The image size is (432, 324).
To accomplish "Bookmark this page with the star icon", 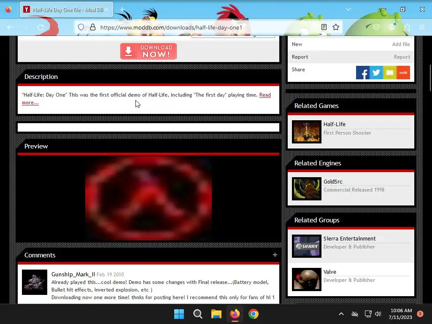I will pyautogui.click(x=335, y=27).
